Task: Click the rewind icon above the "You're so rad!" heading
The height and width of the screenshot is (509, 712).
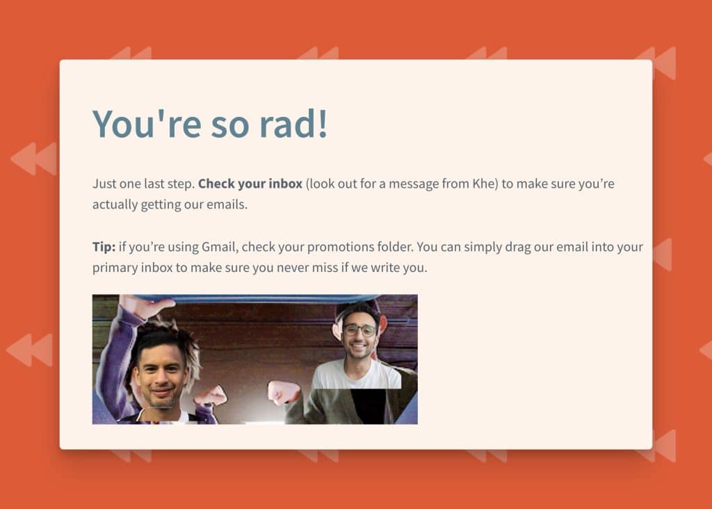Action: tap(131, 54)
